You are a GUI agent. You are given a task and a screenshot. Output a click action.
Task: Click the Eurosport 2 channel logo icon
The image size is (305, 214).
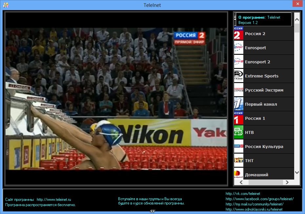239,62
